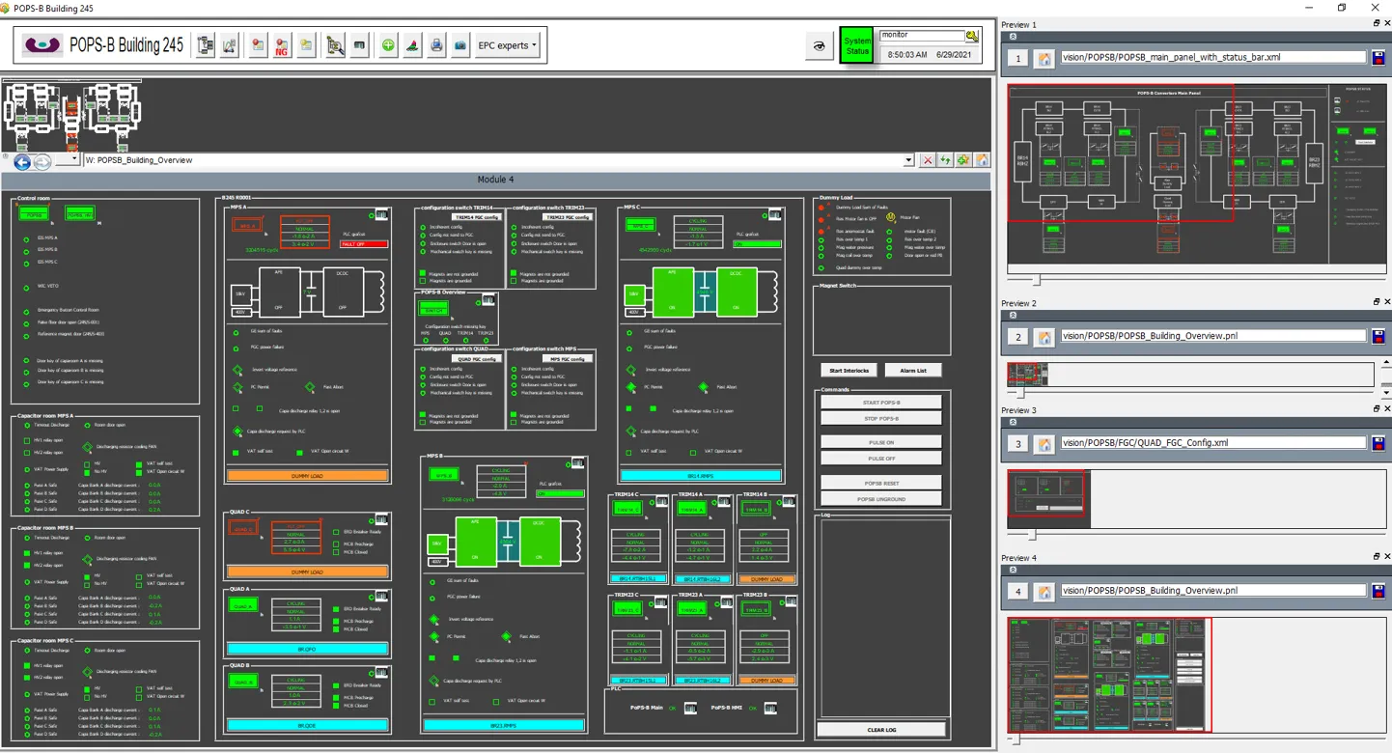This screenshot has width=1392, height=753.
Task: Click the yellow key login icon
Action: coord(972,36)
